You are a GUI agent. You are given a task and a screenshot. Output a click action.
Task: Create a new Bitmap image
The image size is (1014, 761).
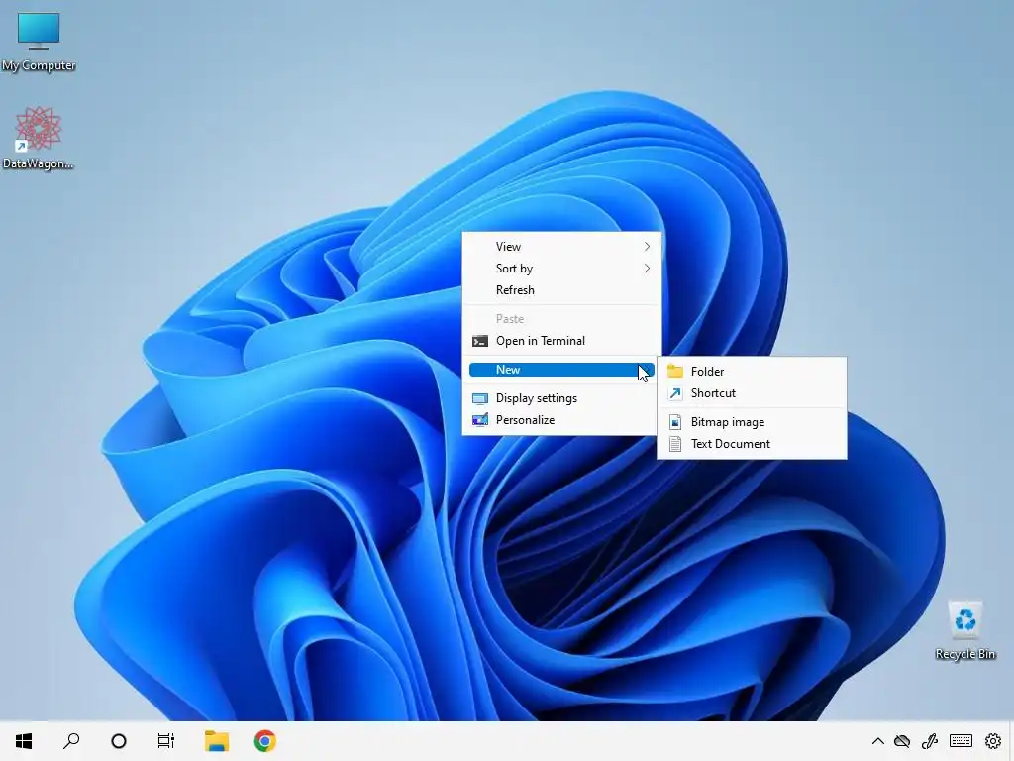pyautogui.click(x=752, y=422)
